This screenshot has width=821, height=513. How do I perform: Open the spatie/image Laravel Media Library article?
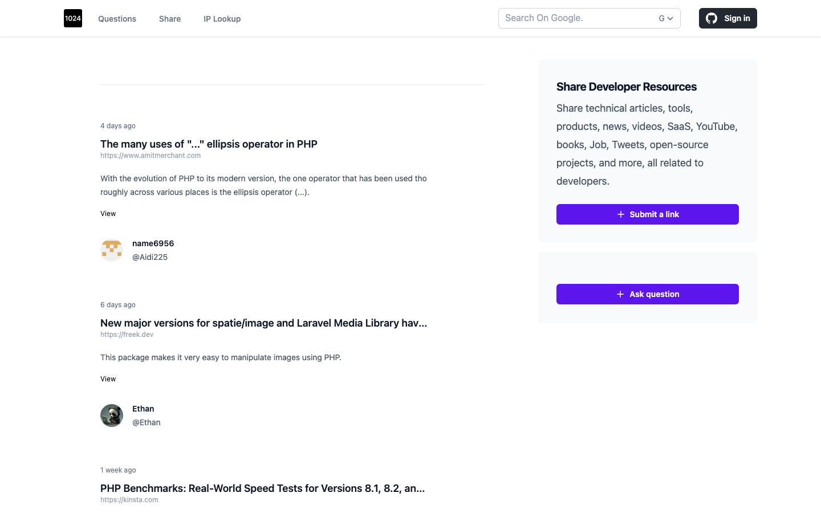pyautogui.click(x=263, y=323)
